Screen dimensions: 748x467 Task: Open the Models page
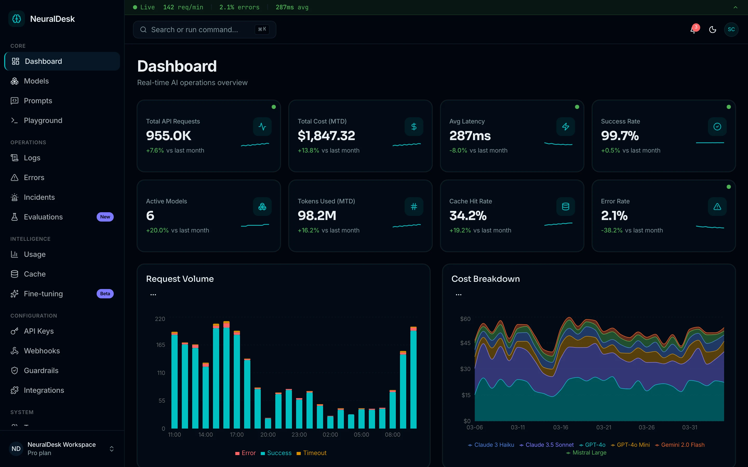(x=62, y=81)
